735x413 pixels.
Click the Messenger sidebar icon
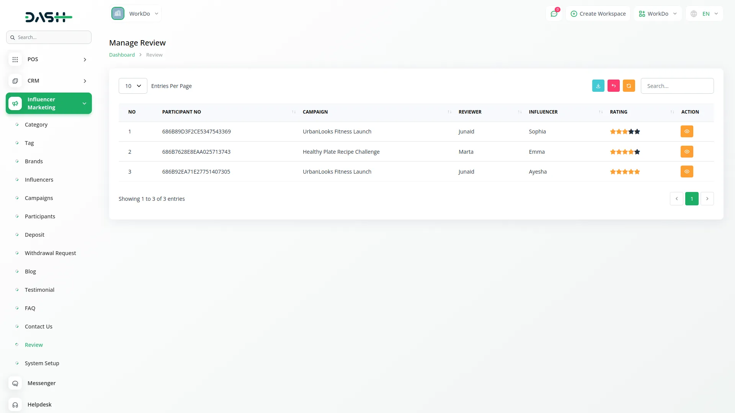15,383
